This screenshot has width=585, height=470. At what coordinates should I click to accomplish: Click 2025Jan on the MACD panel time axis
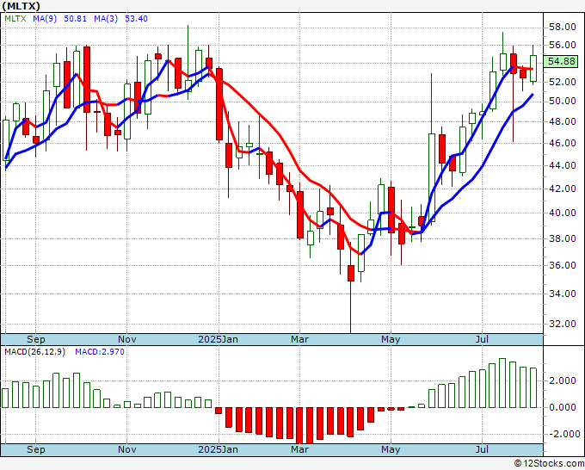pos(218,449)
